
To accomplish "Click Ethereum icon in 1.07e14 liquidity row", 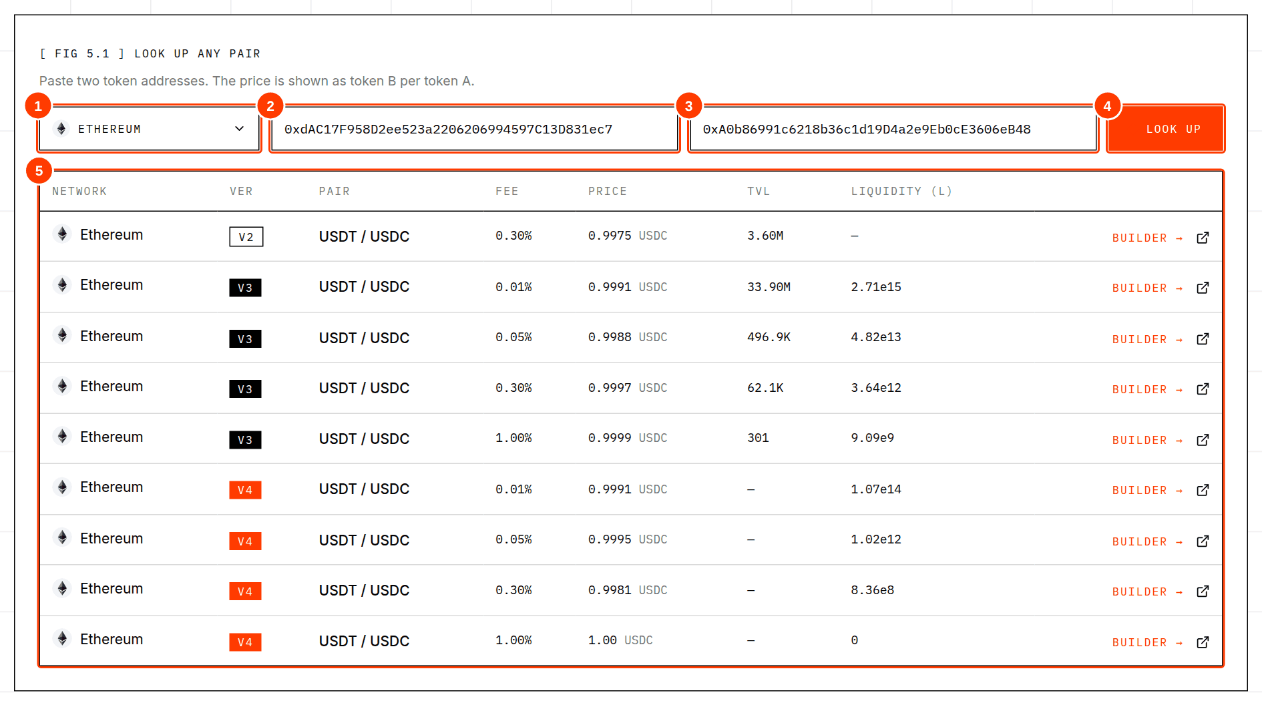I will 62,487.
